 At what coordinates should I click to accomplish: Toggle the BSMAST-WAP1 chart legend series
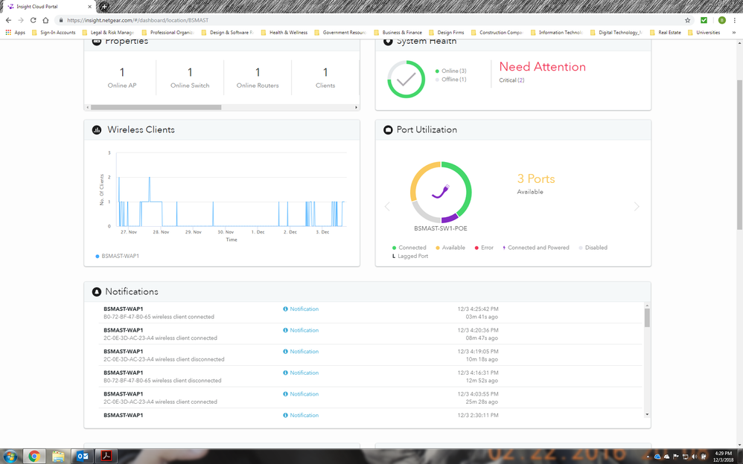pos(118,256)
